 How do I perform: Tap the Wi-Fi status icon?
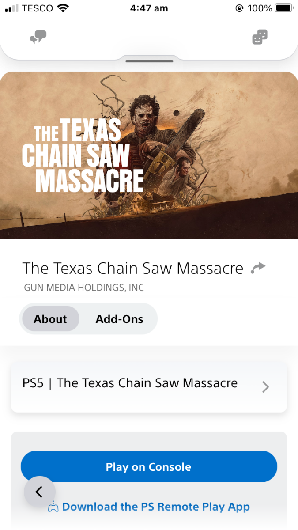[x=63, y=8]
